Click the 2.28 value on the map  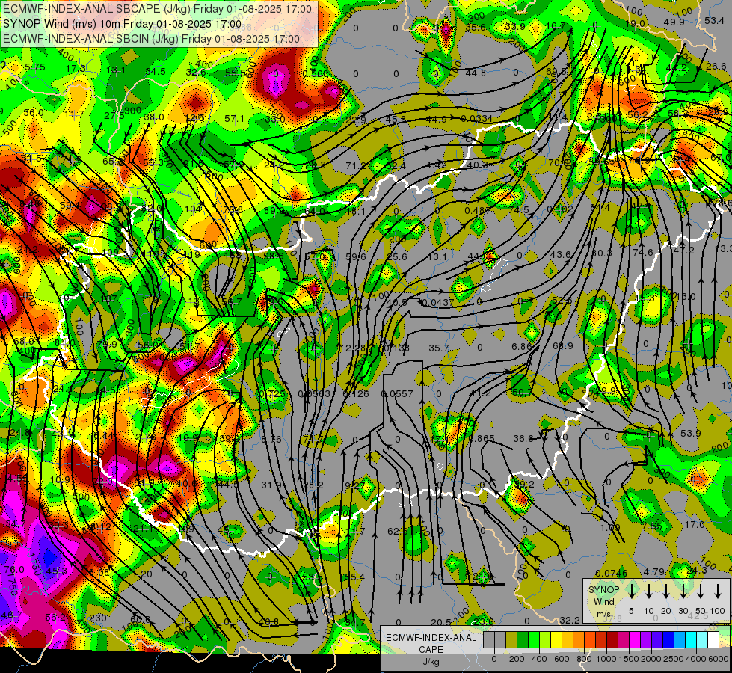356,348
